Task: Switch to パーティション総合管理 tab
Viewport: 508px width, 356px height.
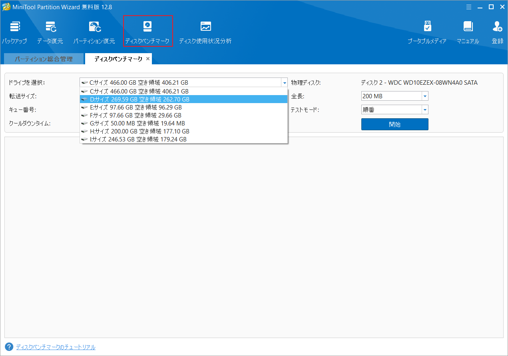Action: [44, 59]
